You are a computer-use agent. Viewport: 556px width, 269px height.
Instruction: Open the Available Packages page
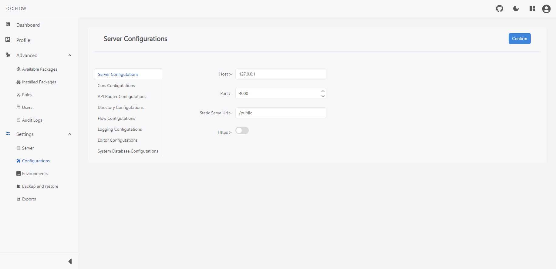click(39, 69)
